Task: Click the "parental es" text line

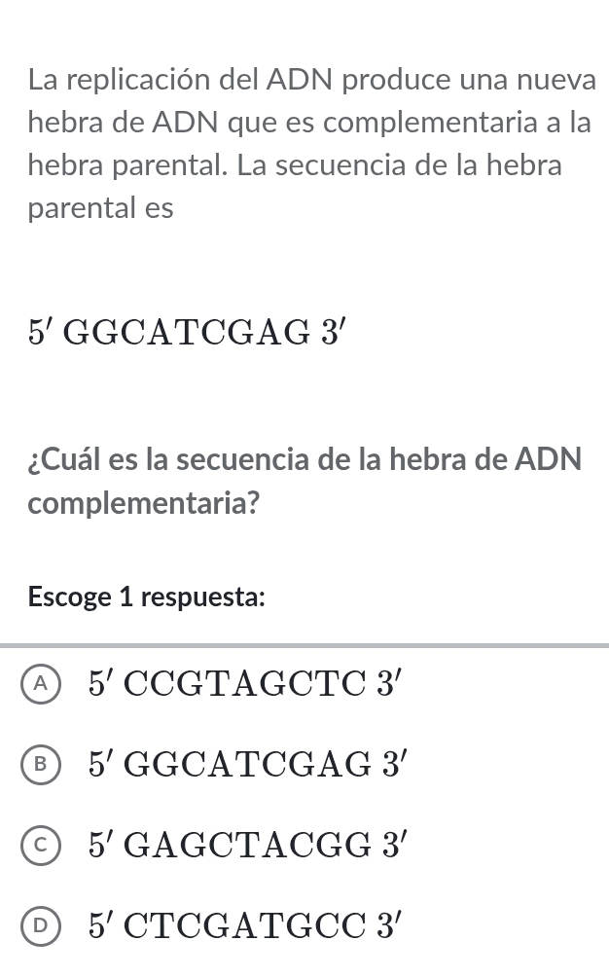Action: tap(101, 208)
